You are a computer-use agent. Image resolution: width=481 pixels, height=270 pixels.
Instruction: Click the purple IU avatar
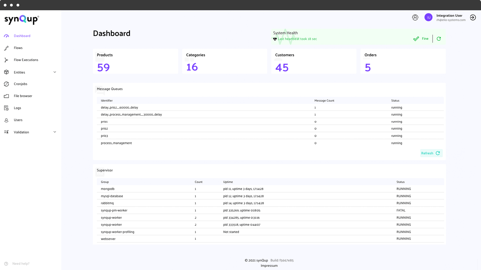[428, 17]
